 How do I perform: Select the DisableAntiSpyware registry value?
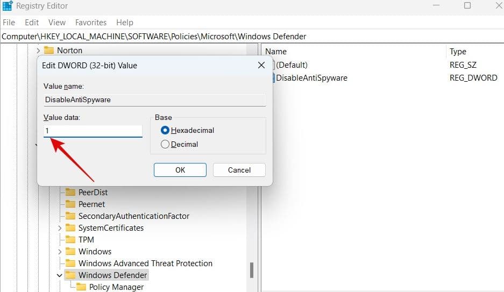(311, 77)
